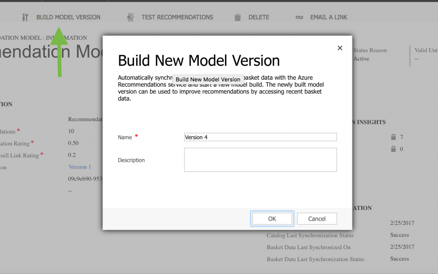Viewport: 438px width, 274px height.
Task: Select the TEST RECOMMENDATIONS command label
Action: point(177,17)
